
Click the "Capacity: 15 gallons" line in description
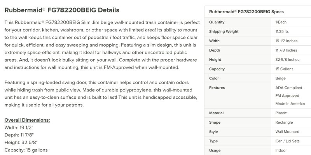tap(26, 150)
